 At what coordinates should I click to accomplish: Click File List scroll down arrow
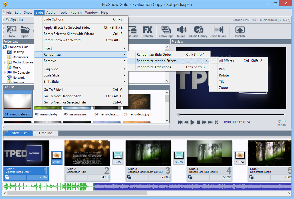[167, 121]
